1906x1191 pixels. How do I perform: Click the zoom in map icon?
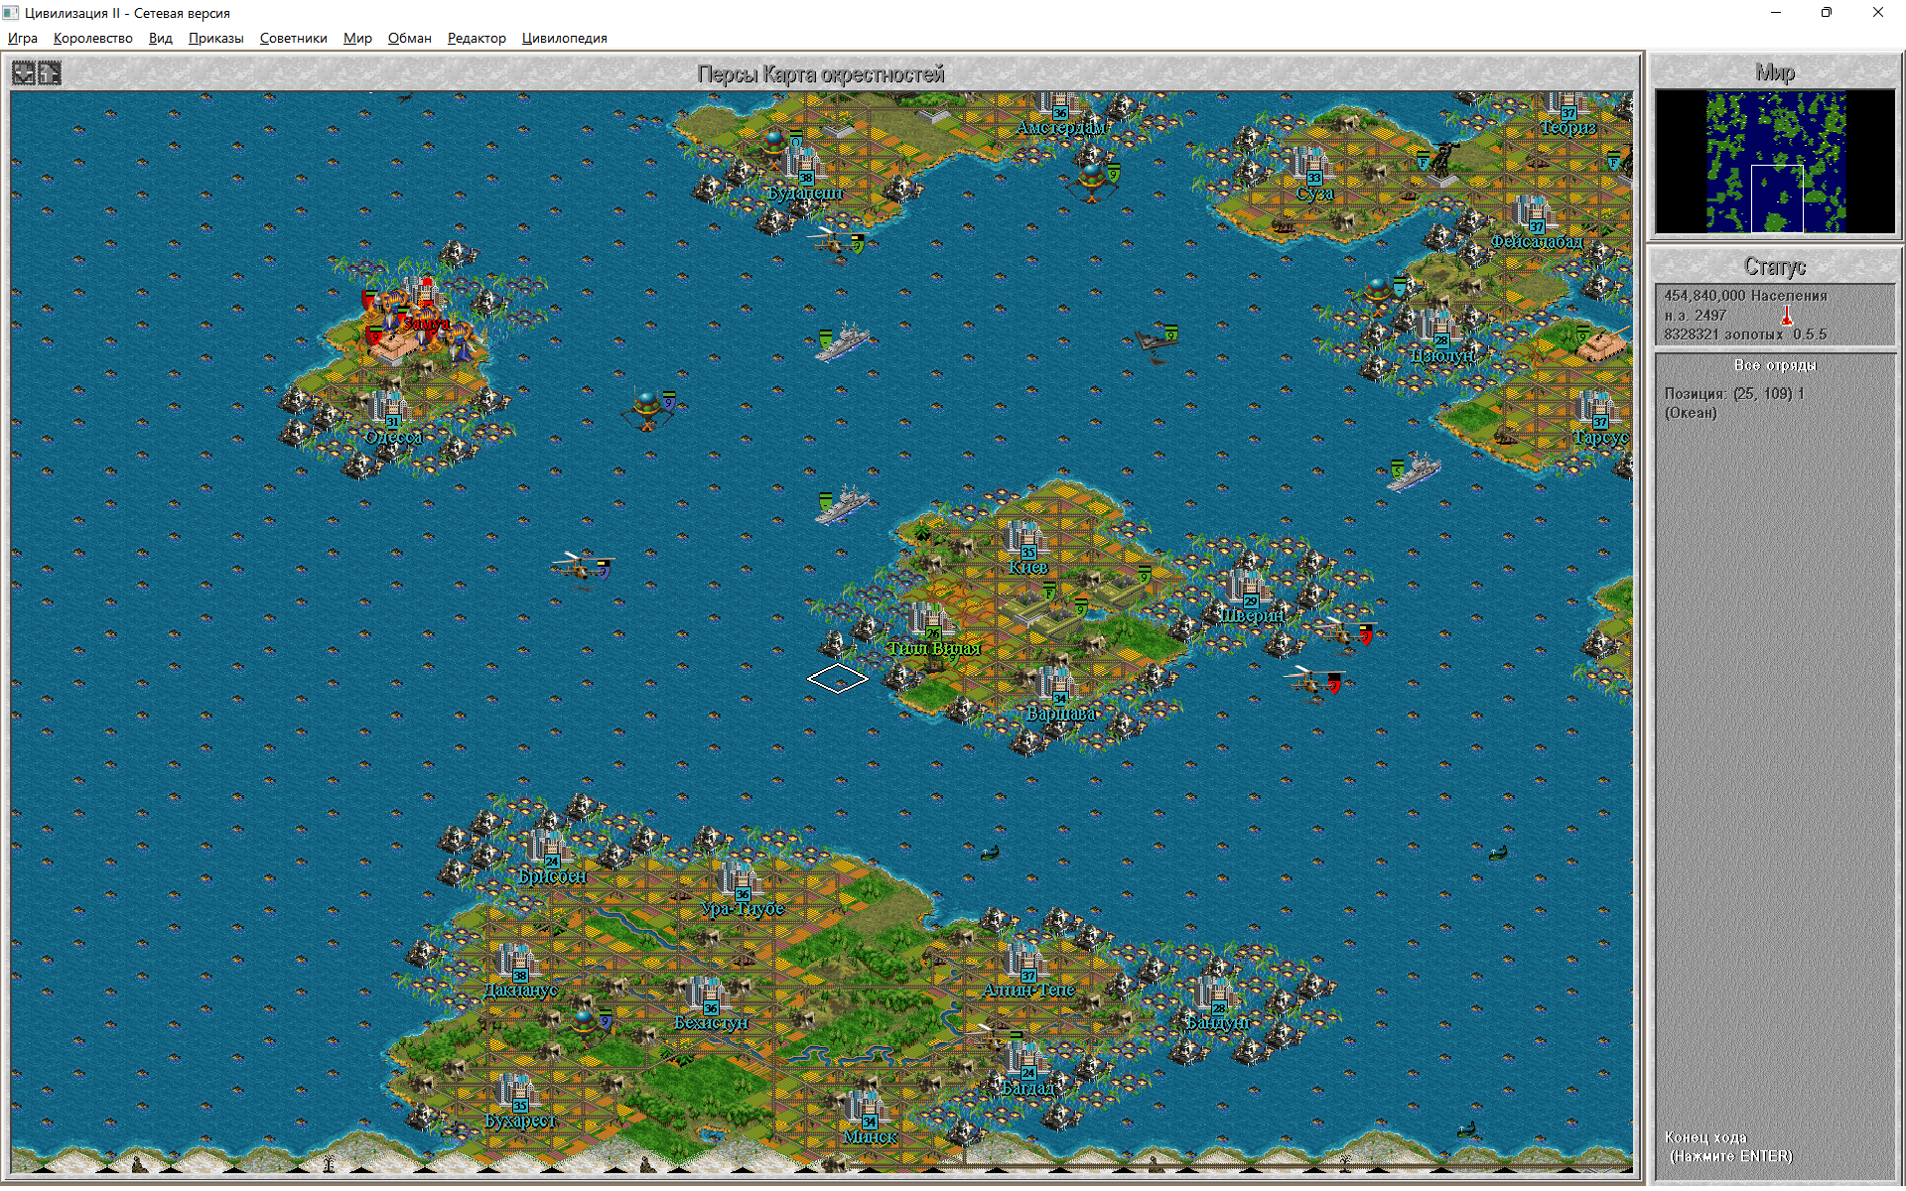pyautogui.click(x=49, y=72)
